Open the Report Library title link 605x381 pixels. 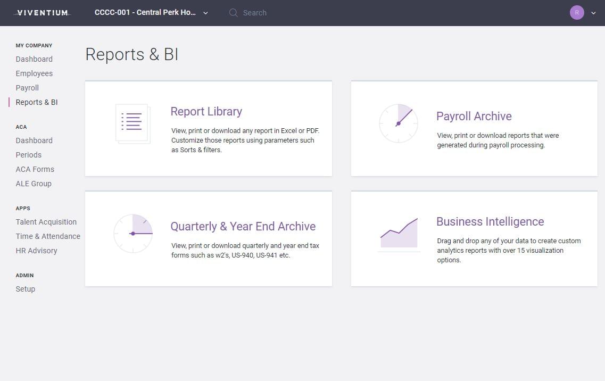click(206, 112)
